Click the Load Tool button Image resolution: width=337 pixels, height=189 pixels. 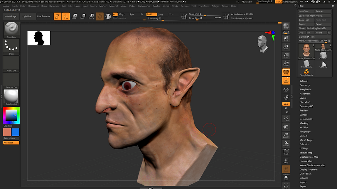306,12
